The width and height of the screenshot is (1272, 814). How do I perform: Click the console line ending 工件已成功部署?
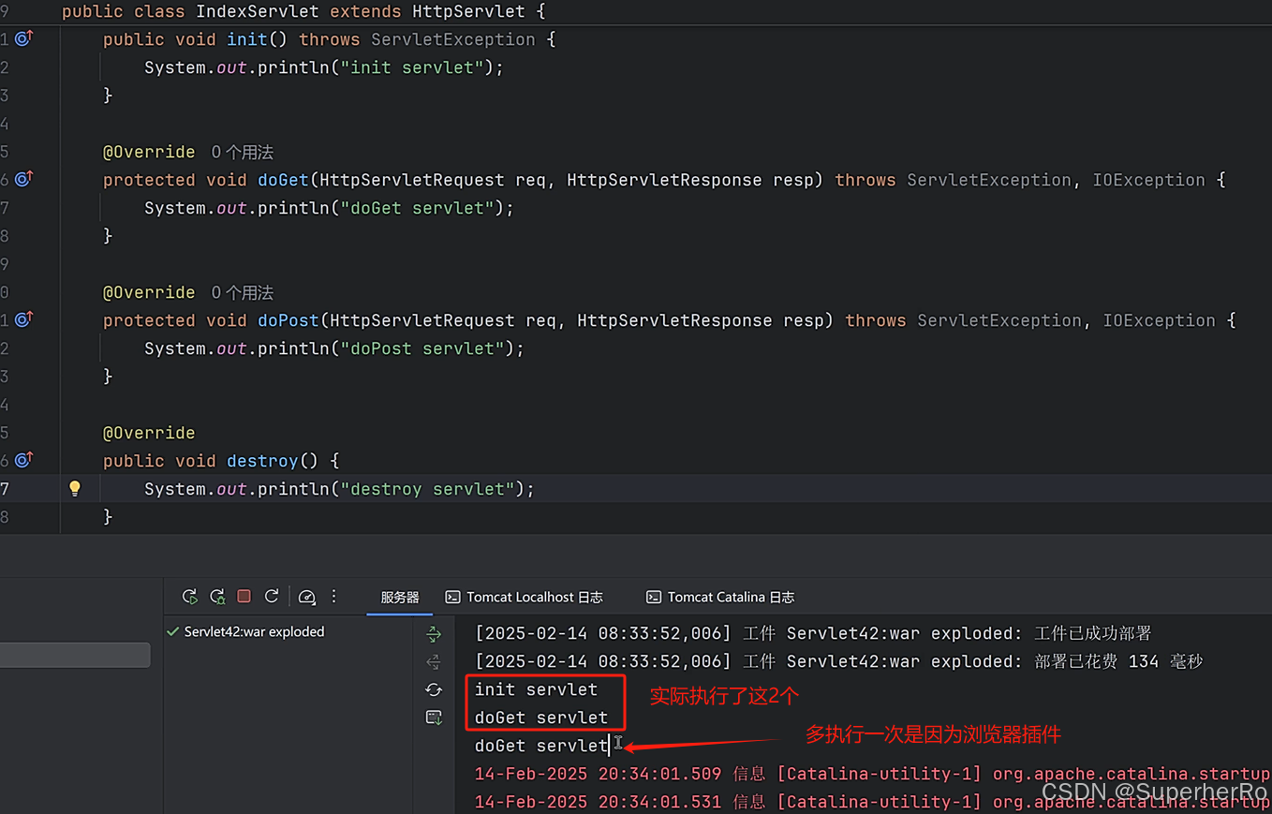(x=813, y=633)
